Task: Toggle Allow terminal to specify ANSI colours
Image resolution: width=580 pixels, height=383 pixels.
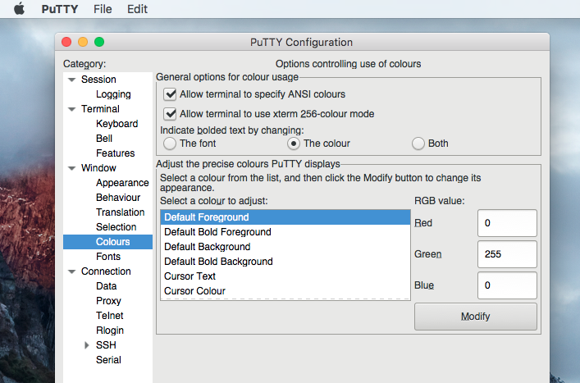Action: (x=171, y=94)
